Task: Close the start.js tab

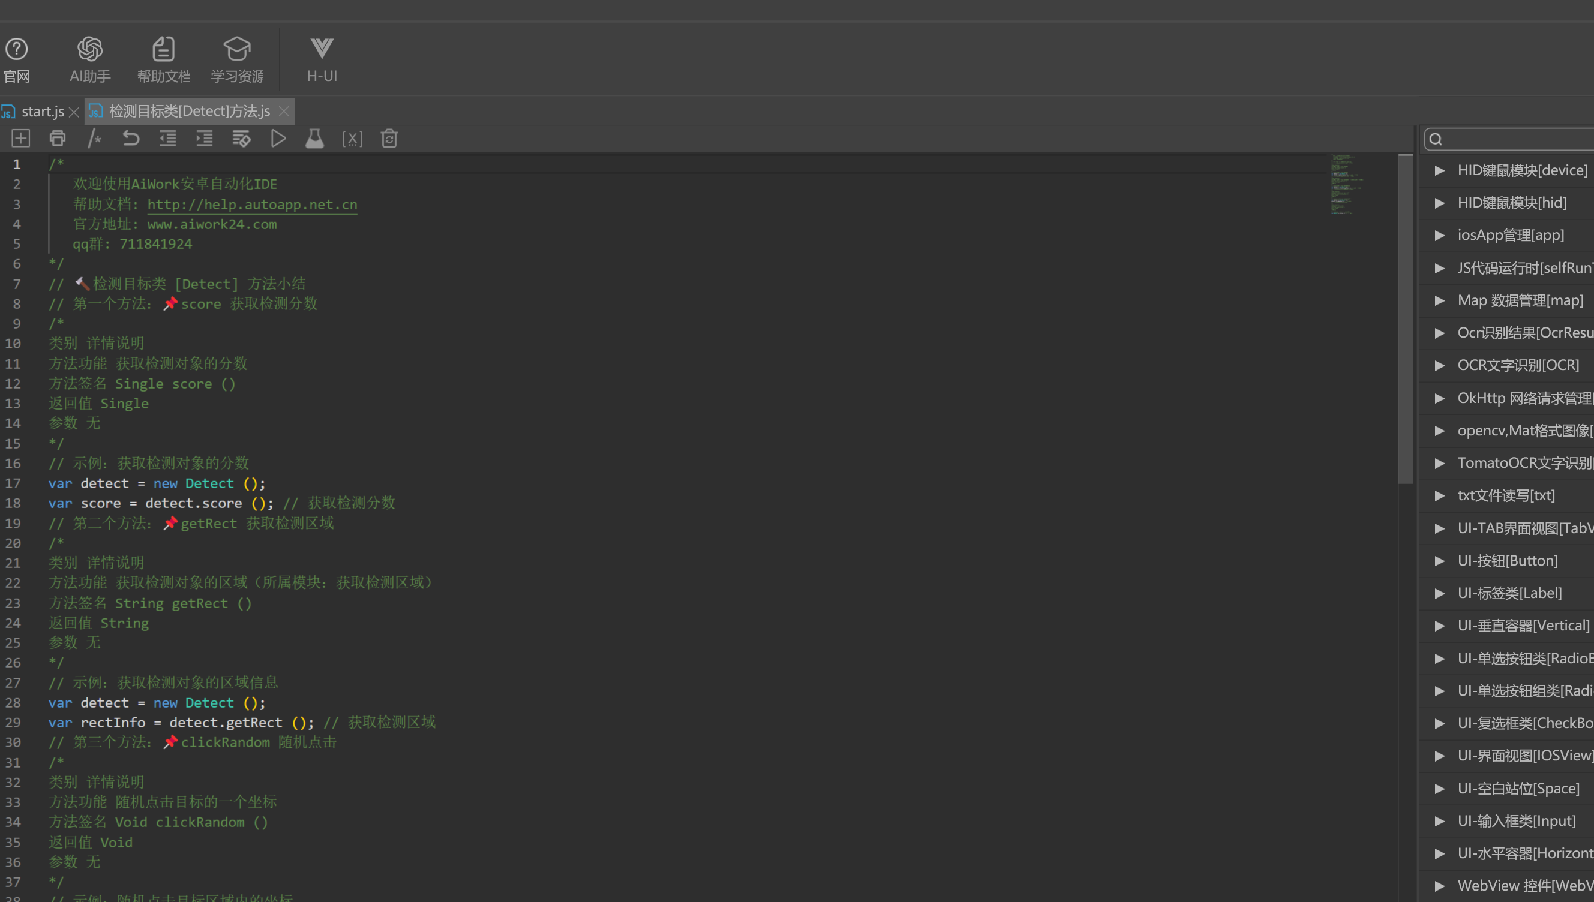Action: click(x=74, y=112)
